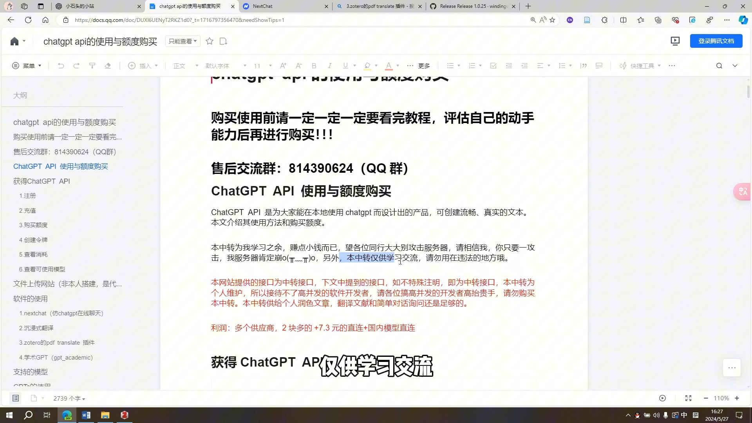
Task: Jump to outline item 获得ChatGPT API
Action: point(42,181)
